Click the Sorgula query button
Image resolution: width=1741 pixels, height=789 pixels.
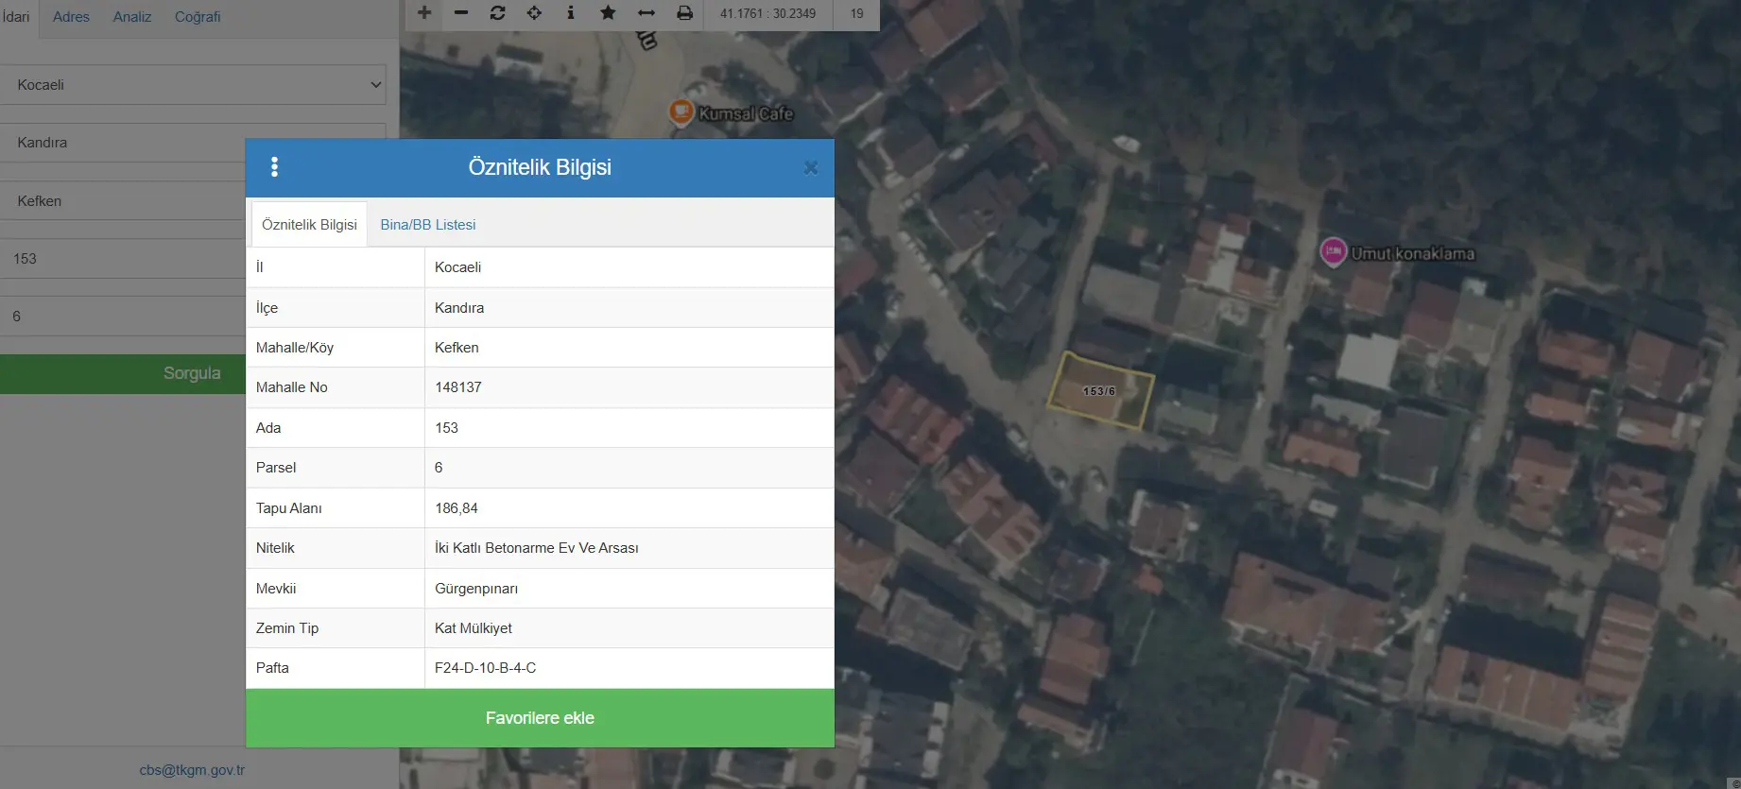123,373
